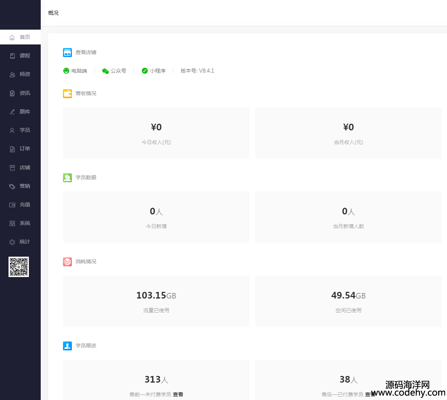
Task: Open the 公众号 WeChat link
Action: tap(114, 71)
